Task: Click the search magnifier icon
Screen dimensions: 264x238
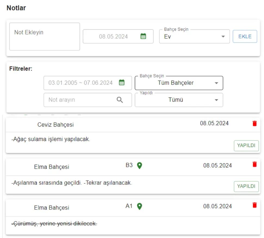Action: point(120,100)
